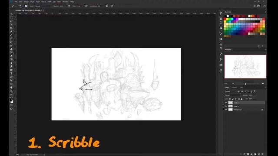Select the Path Selection tool
The image size is (278, 156).
tap(11, 80)
